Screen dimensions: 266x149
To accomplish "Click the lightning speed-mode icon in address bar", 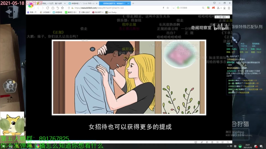I will (x=163, y=8).
